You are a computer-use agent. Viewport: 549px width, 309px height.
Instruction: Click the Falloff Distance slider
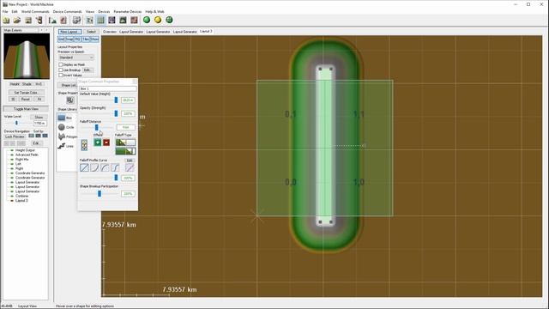[x=97, y=128]
